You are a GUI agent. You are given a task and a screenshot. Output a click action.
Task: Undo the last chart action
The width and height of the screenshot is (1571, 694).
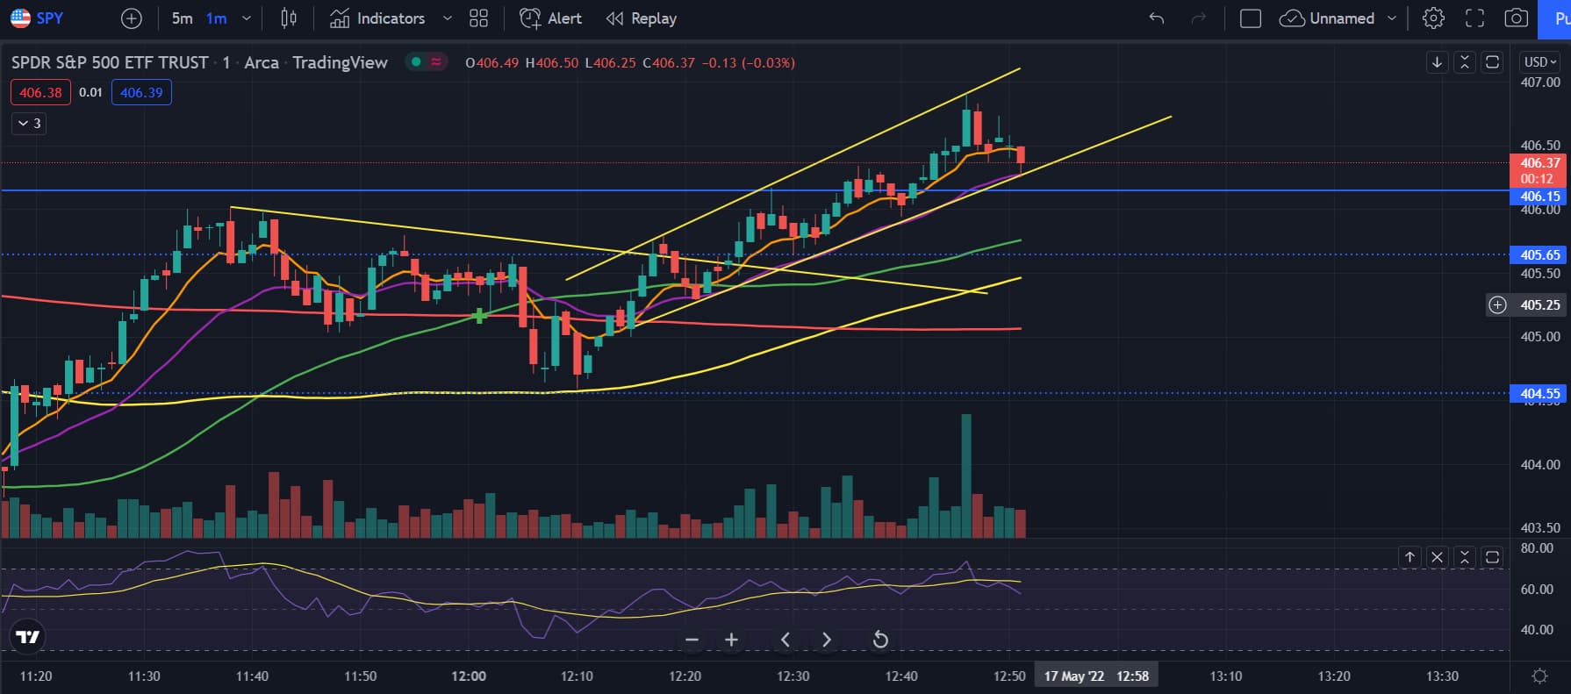(x=1157, y=18)
